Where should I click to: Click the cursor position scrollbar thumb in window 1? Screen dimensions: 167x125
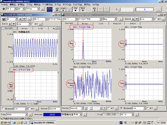tap(91, 108)
